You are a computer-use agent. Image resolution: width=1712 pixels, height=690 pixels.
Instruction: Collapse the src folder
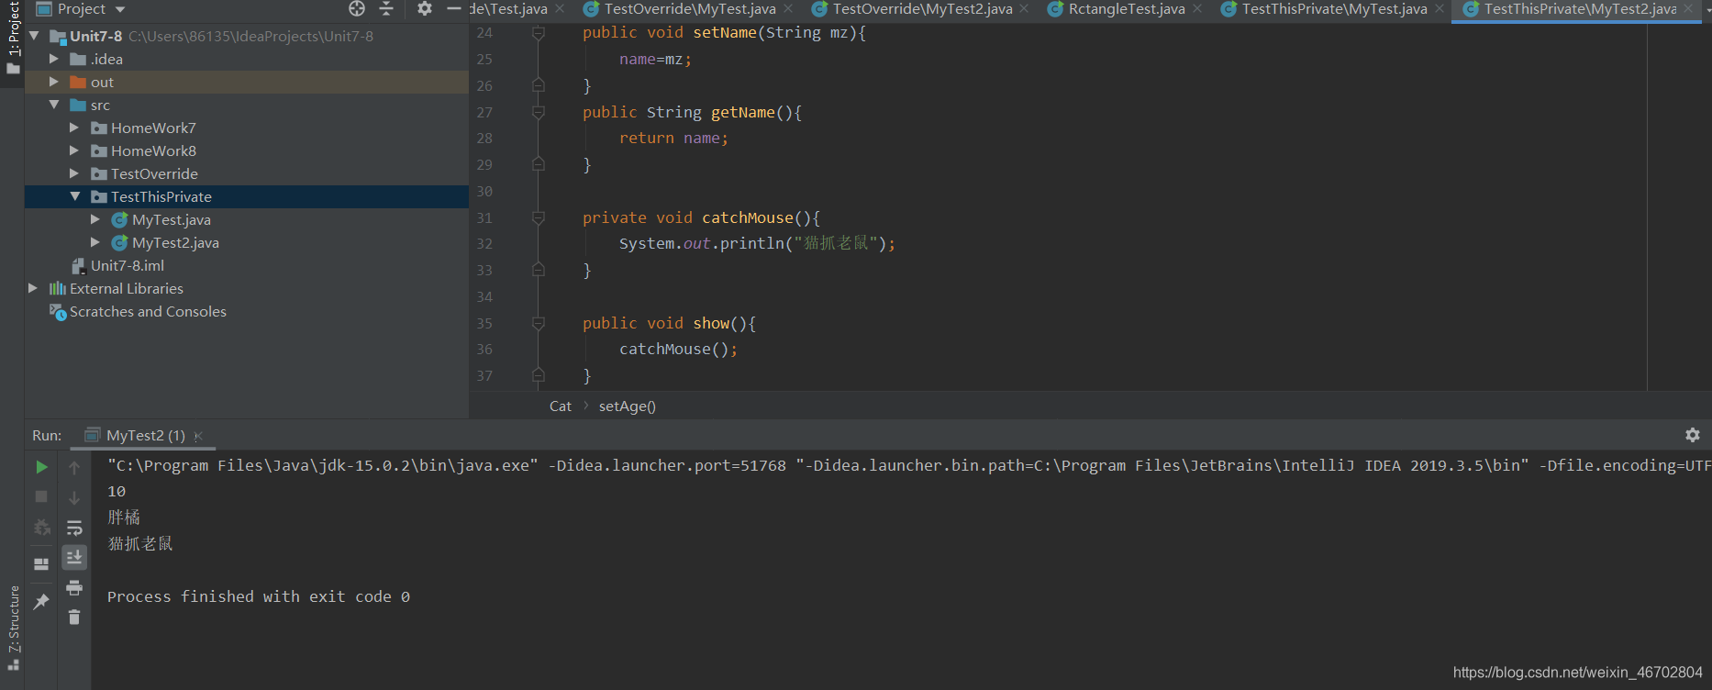(x=54, y=105)
